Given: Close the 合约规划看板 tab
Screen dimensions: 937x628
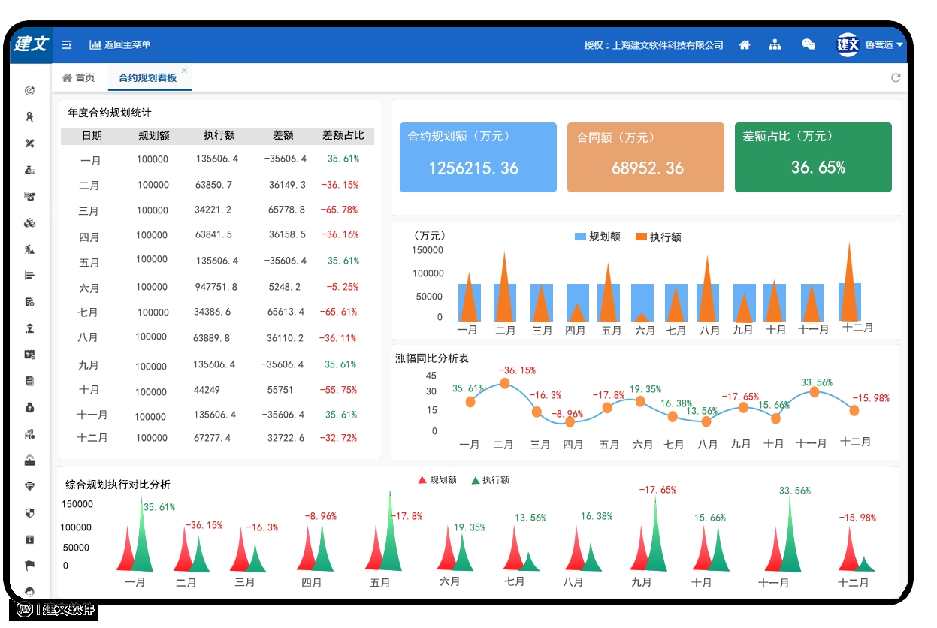Looking at the screenshot, I should (184, 71).
